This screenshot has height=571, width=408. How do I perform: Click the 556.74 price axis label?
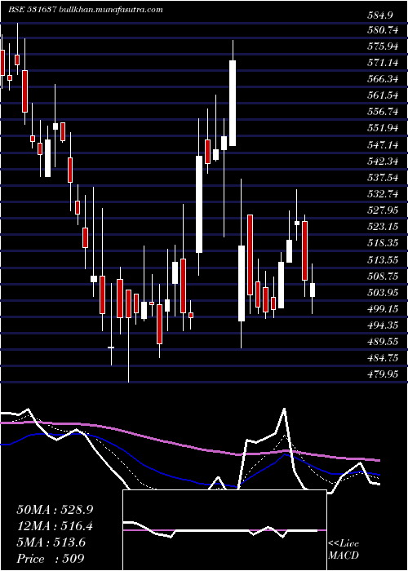pyautogui.click(x=383, y=112)
